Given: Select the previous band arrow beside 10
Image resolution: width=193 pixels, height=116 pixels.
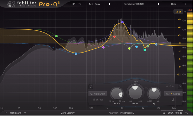Looking at the screenshot, I should coord(167,87).
